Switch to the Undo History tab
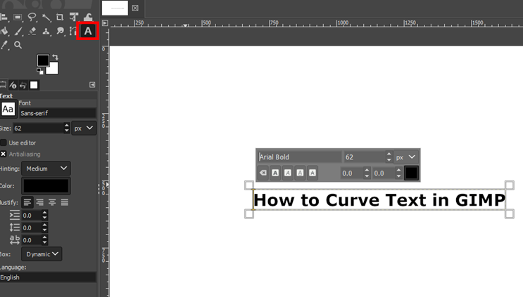523x297 pixels. (23, 85)
